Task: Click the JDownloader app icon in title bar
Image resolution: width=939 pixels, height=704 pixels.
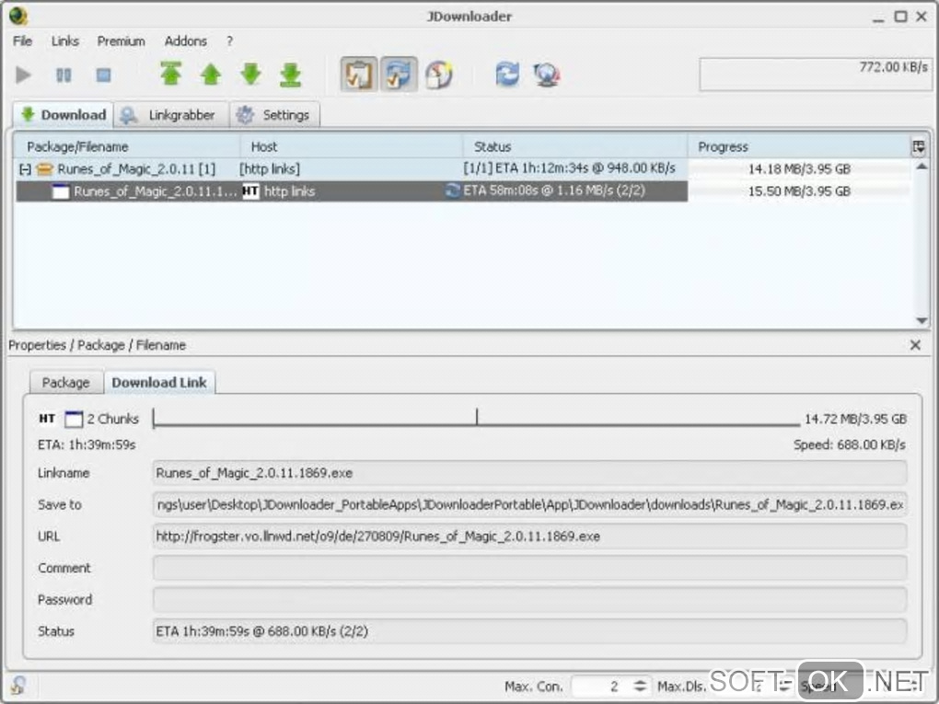Action: tap(18, 17)
